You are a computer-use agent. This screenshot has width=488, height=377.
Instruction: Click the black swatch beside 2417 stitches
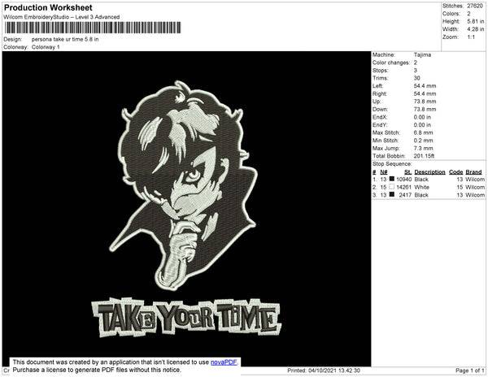392,194
